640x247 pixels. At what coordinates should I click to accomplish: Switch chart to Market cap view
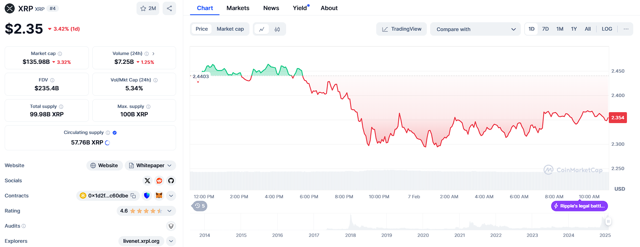click(x=230, y=29)
